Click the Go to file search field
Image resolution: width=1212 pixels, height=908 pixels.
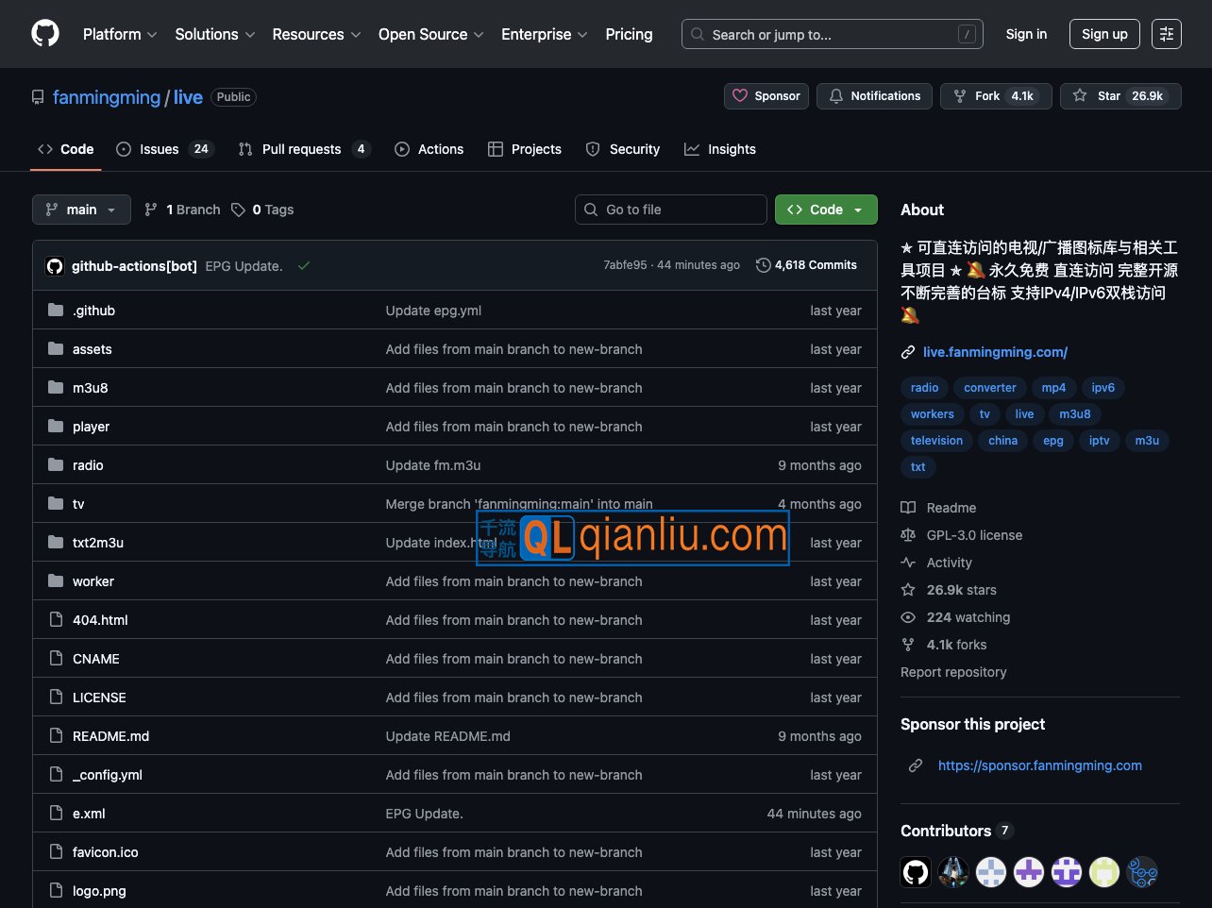[x=670, y=210]
